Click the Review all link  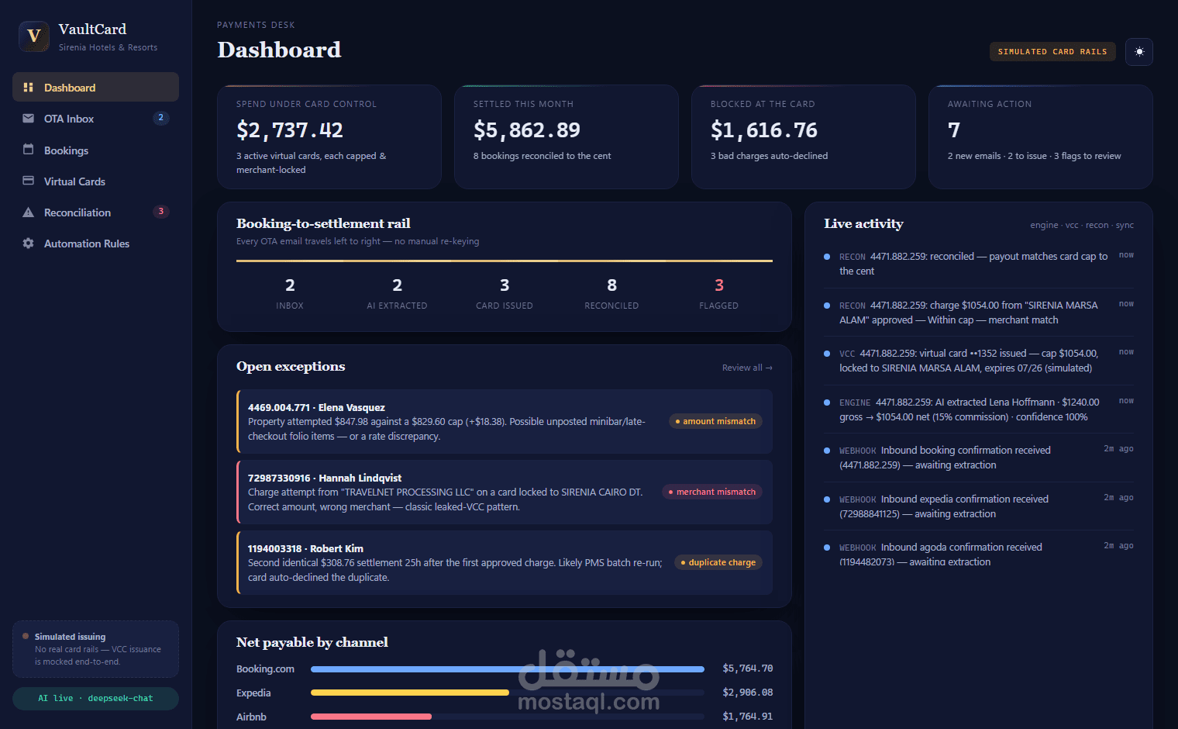click(x=747, y=368)
